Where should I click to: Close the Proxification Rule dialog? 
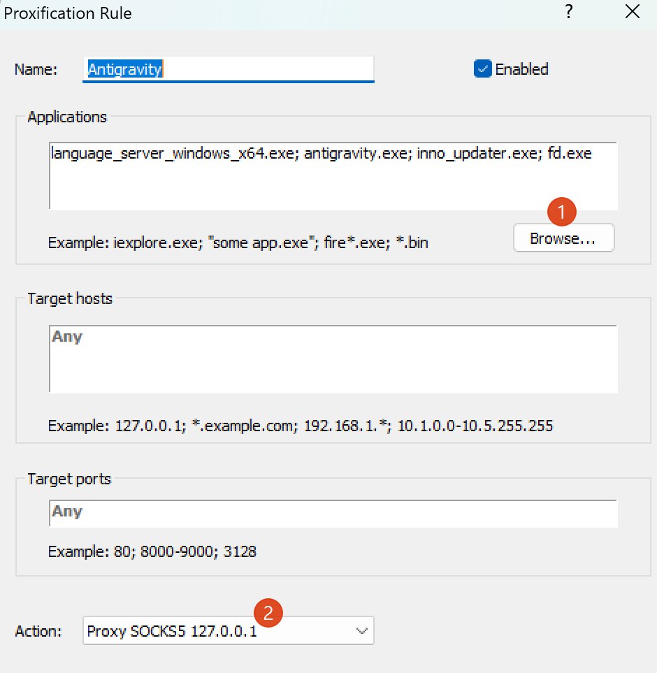[x=632, y=12]
